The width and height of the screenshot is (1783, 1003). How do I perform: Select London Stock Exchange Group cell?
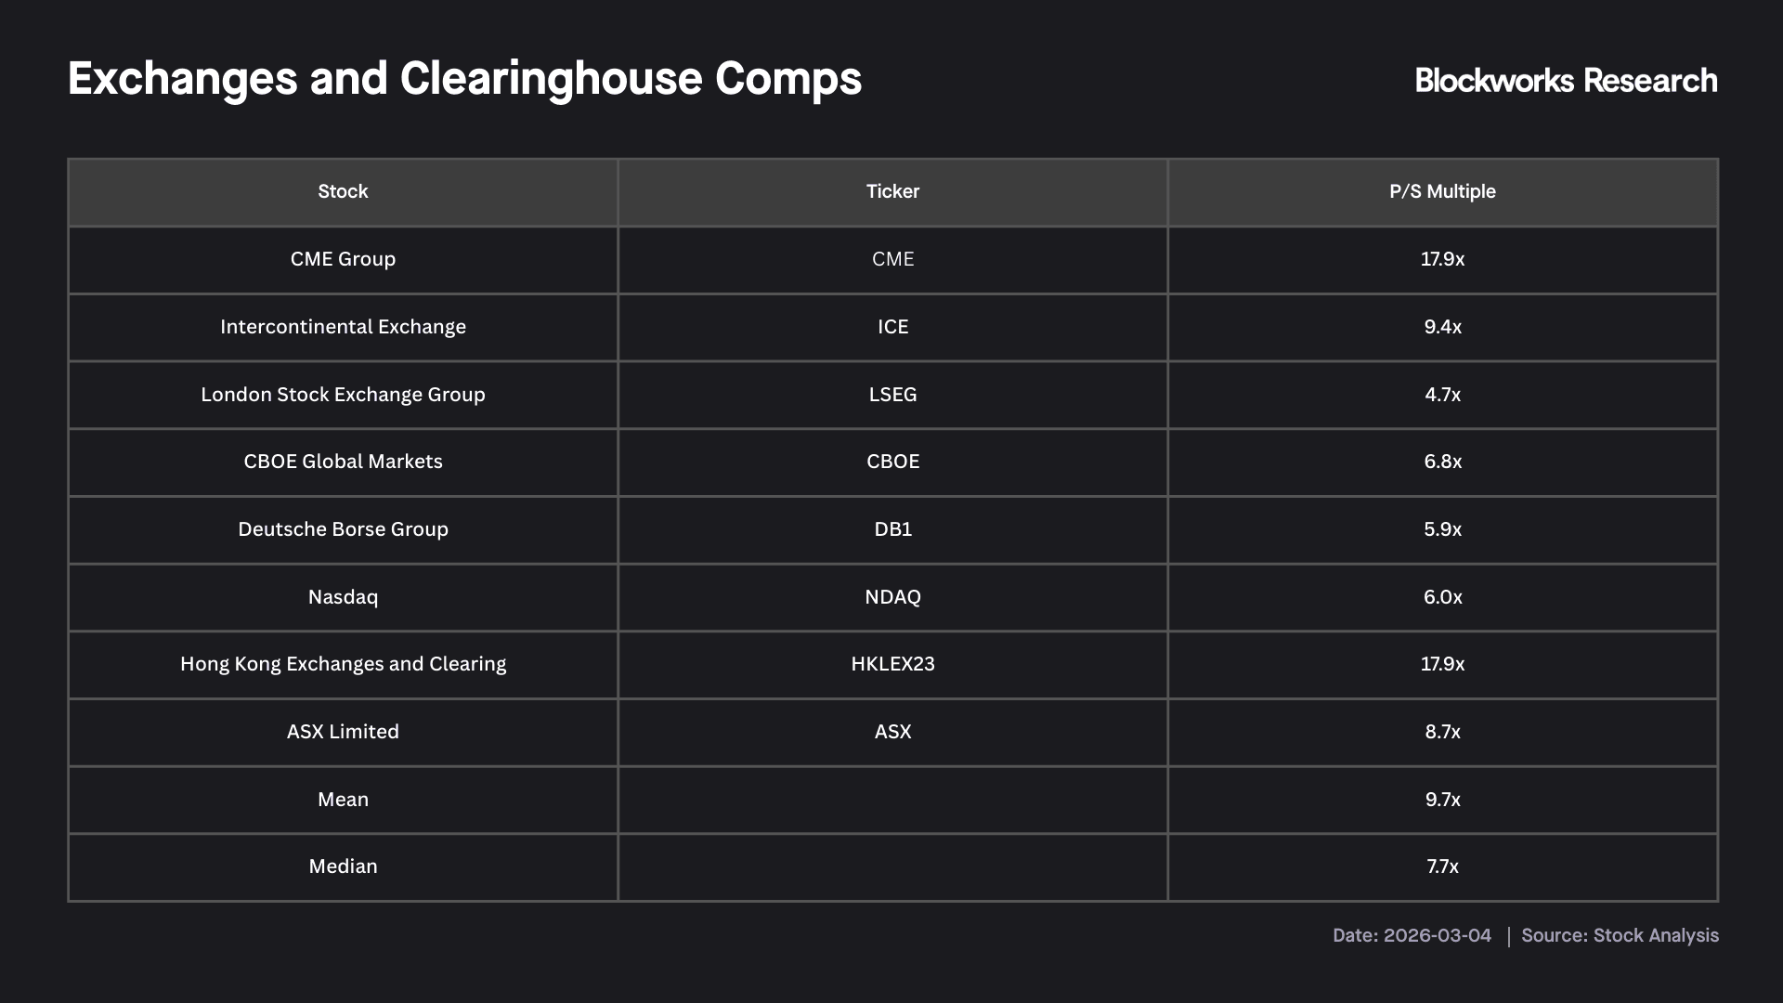[x=343, y=395]
